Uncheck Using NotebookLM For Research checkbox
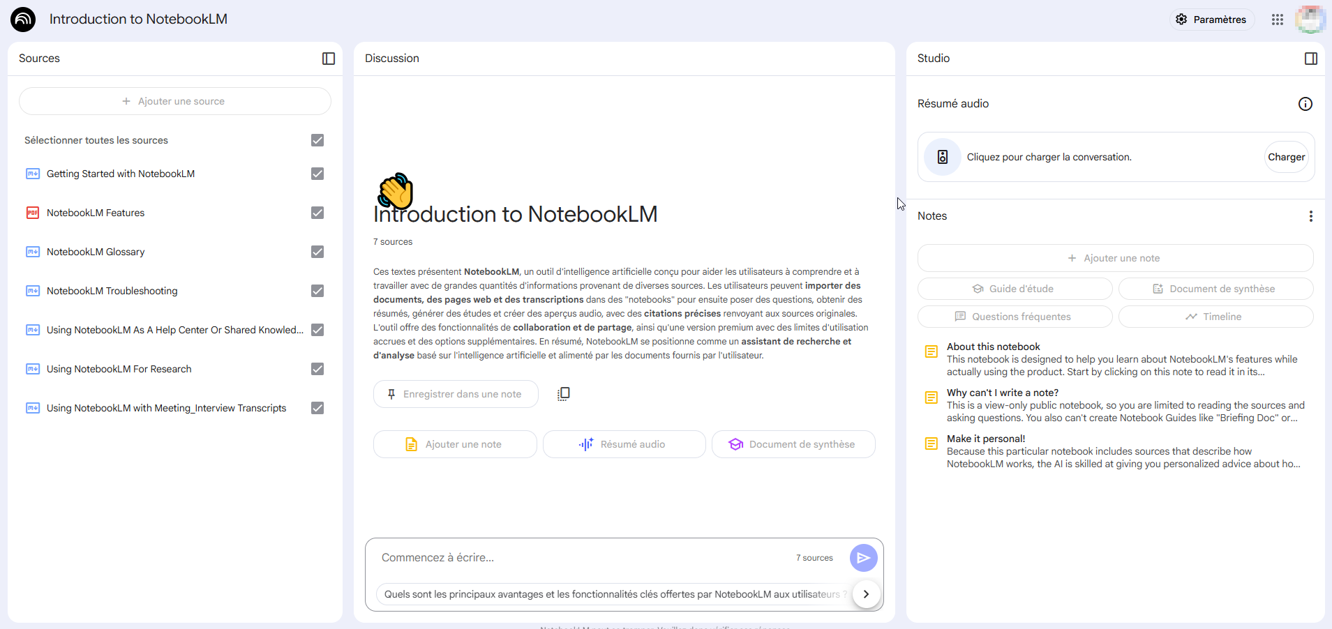 [x=317, y=369]
